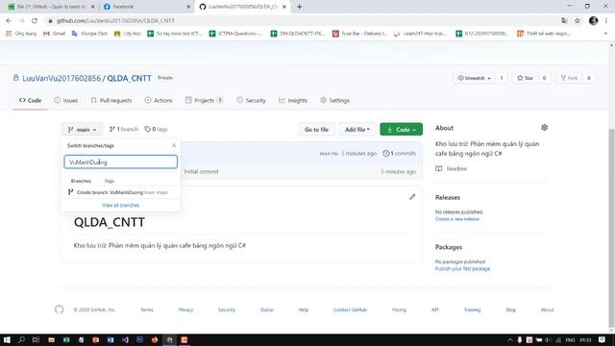615x346 pixels.
Task: Open Chrome three-dot menu
Action: [x=606, y=21]
